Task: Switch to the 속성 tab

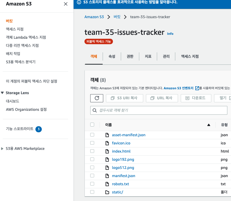Action: click(112, 56)
